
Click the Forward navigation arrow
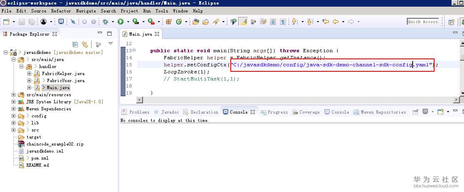click(351, 22)
